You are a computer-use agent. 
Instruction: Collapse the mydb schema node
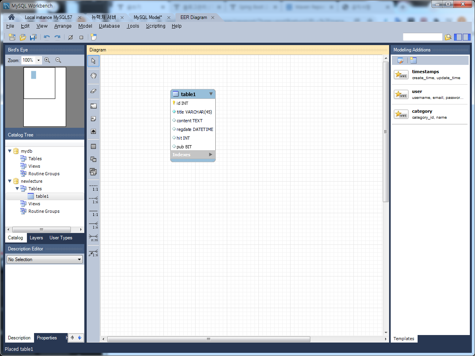10,151
